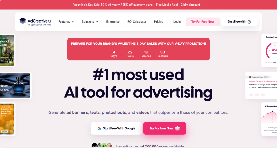277x148 pixels.
Task: Open the Pricing page
Action: pos(159,21)
